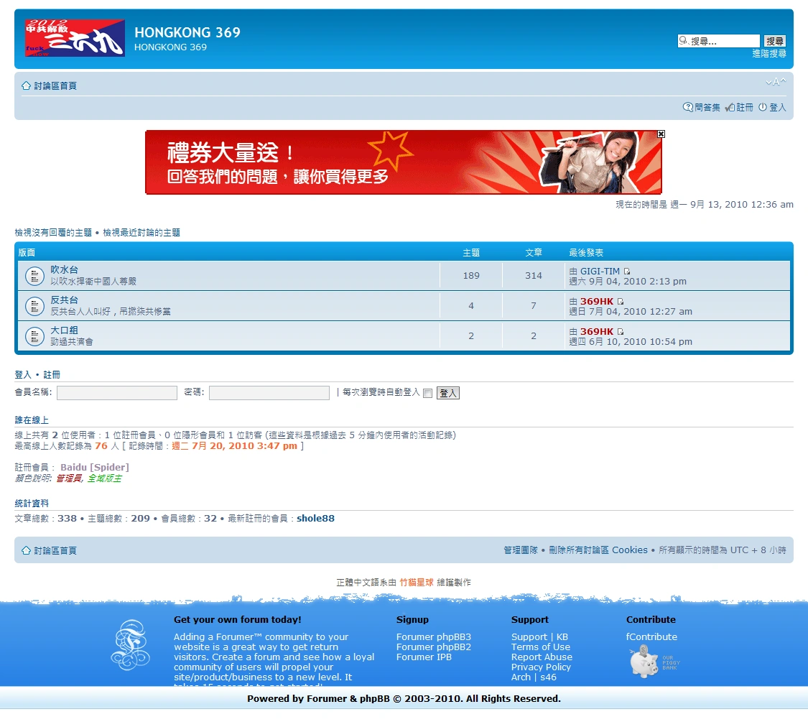Focus the 密碼 password field
The image size is (808, 727).
point(269,393)
